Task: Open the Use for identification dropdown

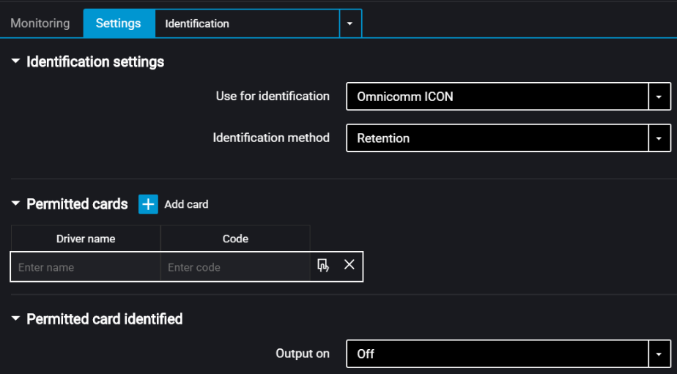Action: [659, 97]
